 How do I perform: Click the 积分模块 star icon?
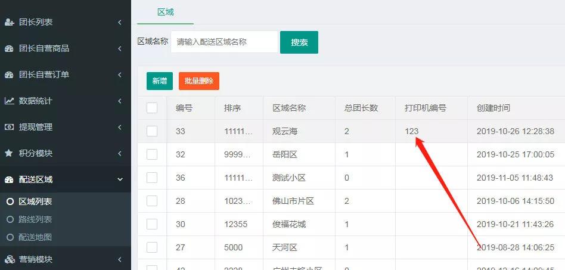(9, 153)
